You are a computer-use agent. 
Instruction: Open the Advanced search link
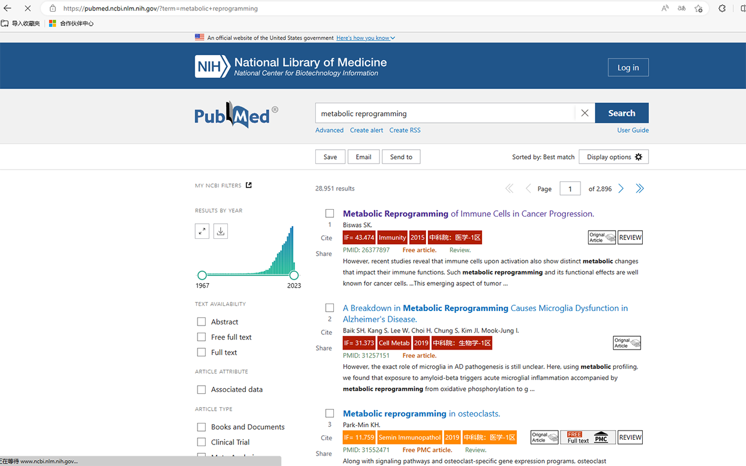[x=329, y=130]
